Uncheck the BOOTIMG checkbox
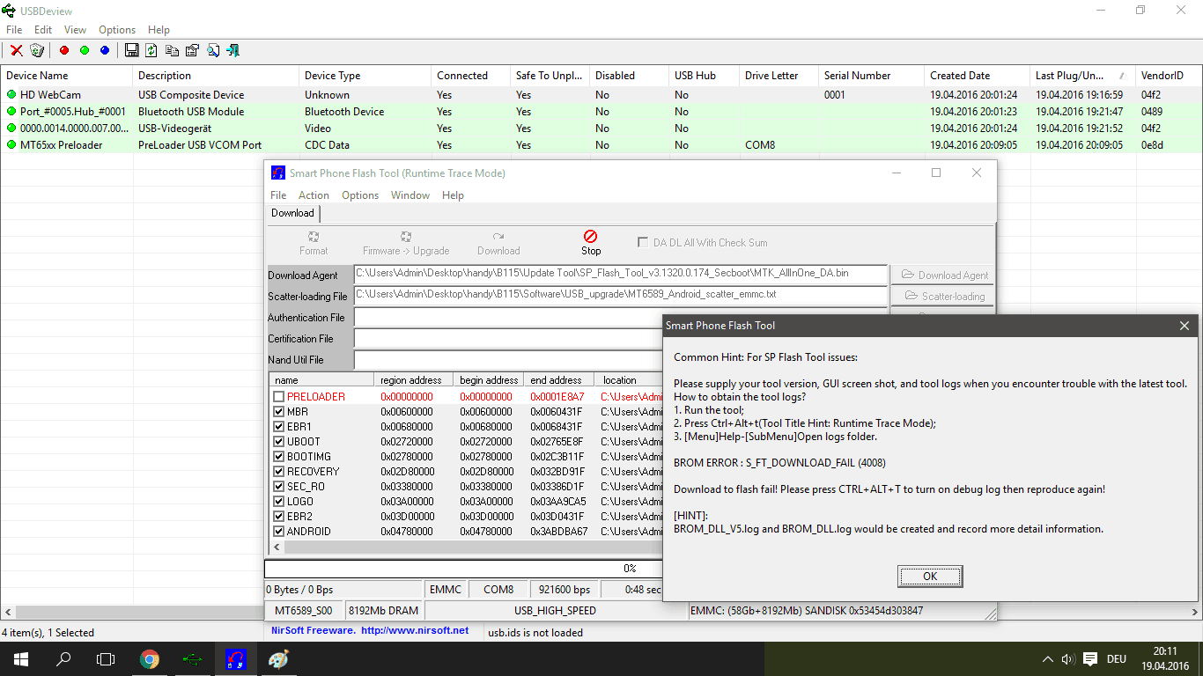Screen dimensions: 1203x676 [x=279, y=457]
